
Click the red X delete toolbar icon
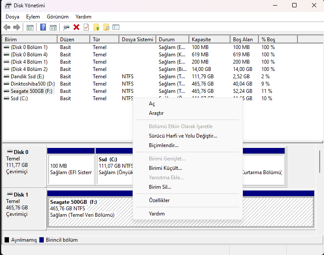[x=76, y=27]
